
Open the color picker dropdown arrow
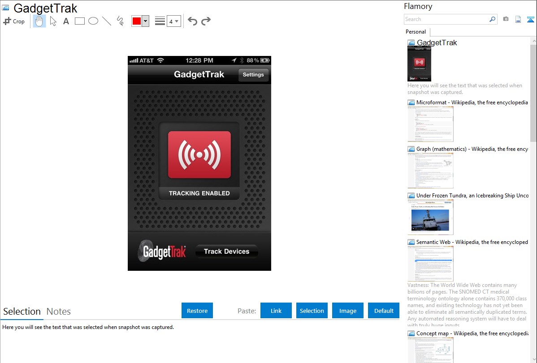tap(146, 21)
